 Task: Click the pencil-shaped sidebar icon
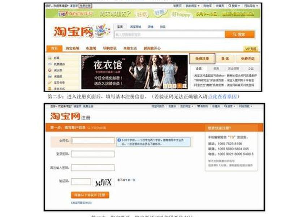tap(49, 82)
